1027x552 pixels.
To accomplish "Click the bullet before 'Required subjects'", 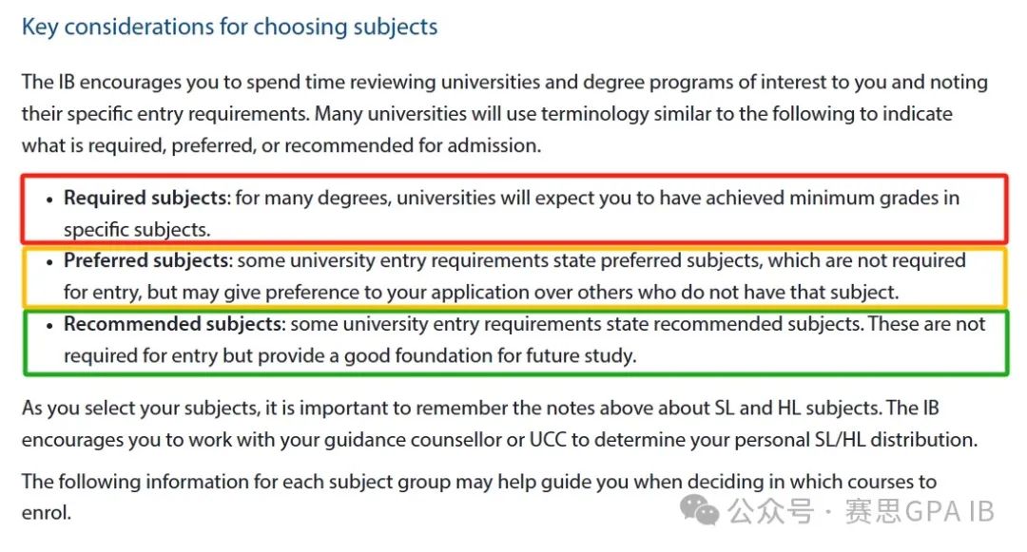I will point(49,199).
